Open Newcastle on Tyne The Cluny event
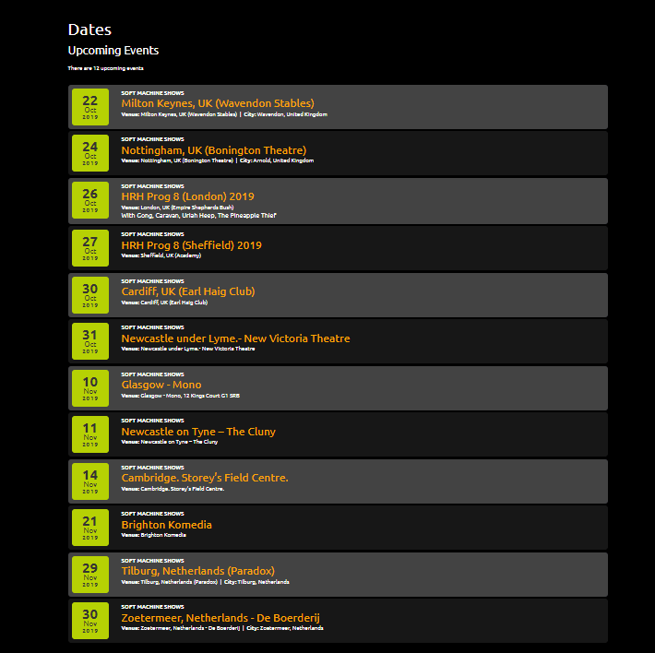The width and height of the screenshot is (655, 653). (x=197, y=432)
